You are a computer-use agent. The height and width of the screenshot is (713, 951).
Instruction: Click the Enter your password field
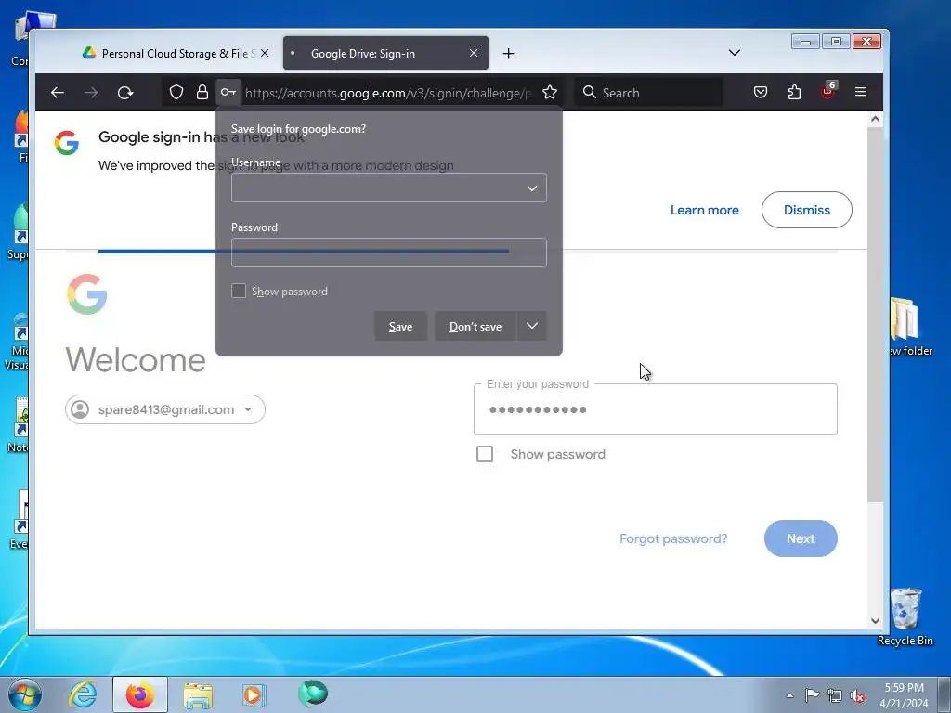tap(656, 409)
